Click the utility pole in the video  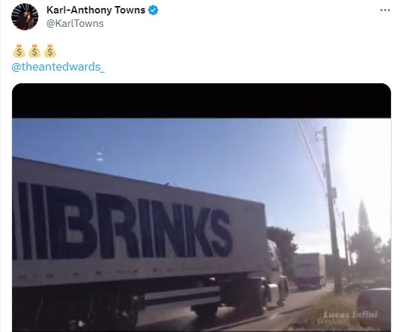pyautogui.click(x=332, y=210)
